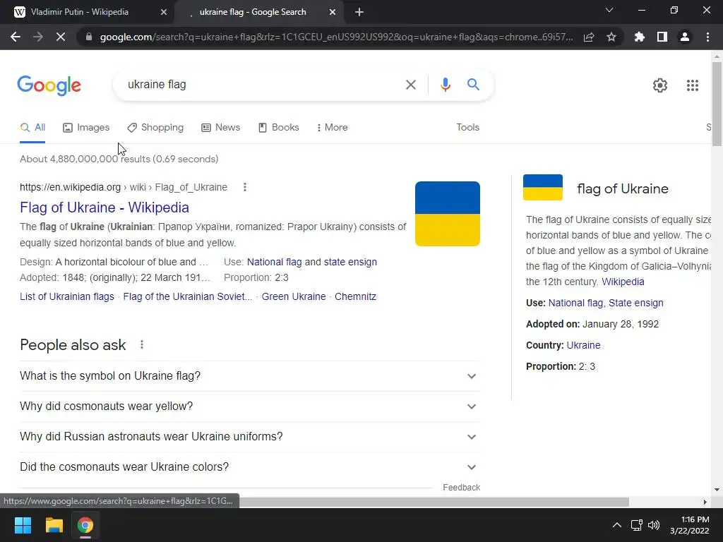Stop page loading with the X button
723x542 pixels.
61,37
